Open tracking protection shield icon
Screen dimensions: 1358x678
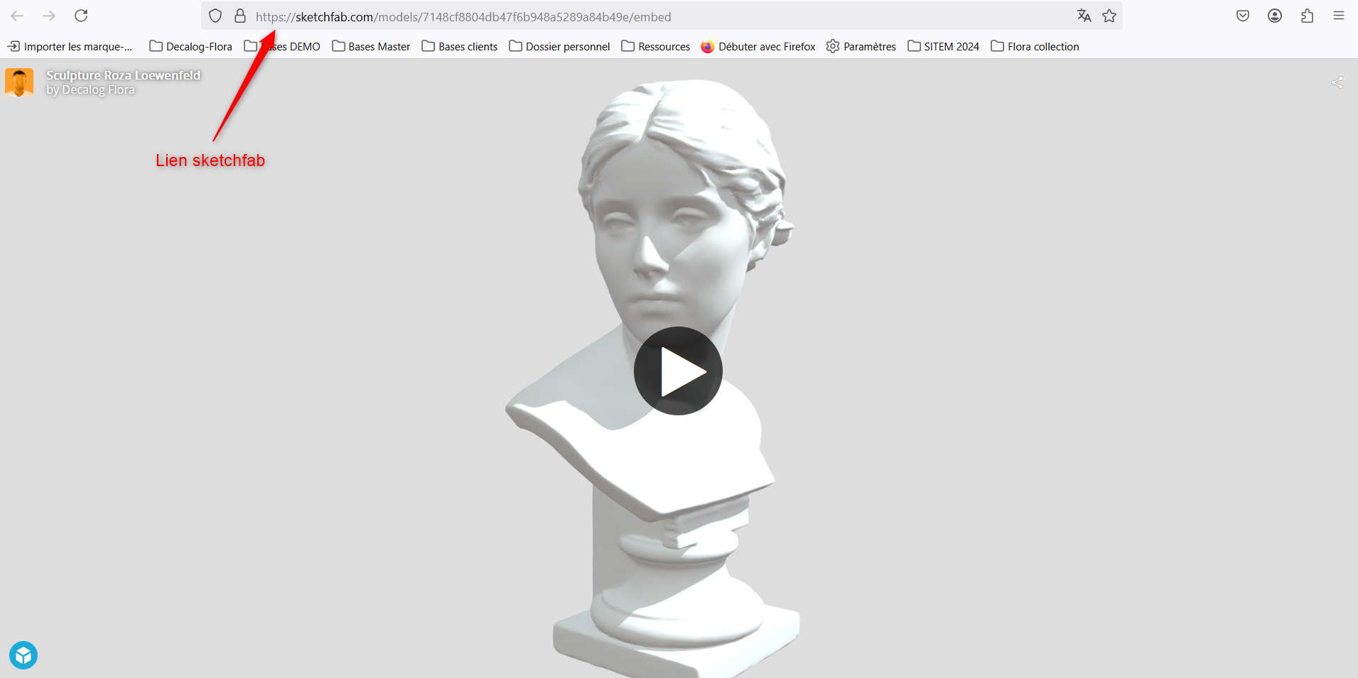(215, 16)
